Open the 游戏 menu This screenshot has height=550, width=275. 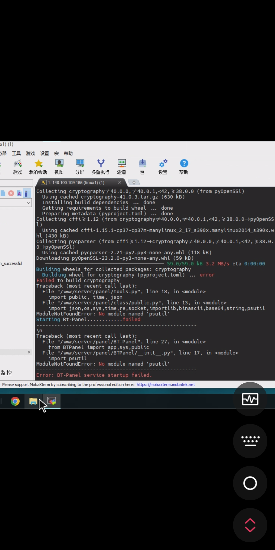pos(30,153)
